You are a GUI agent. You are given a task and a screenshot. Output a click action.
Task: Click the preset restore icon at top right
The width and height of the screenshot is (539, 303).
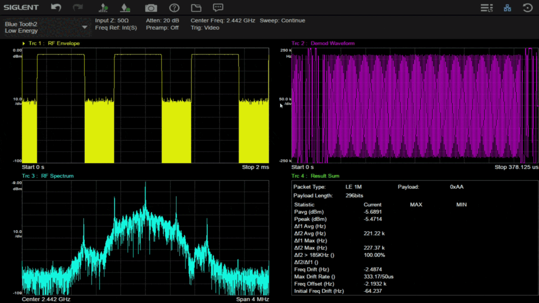tap(527, 8)
